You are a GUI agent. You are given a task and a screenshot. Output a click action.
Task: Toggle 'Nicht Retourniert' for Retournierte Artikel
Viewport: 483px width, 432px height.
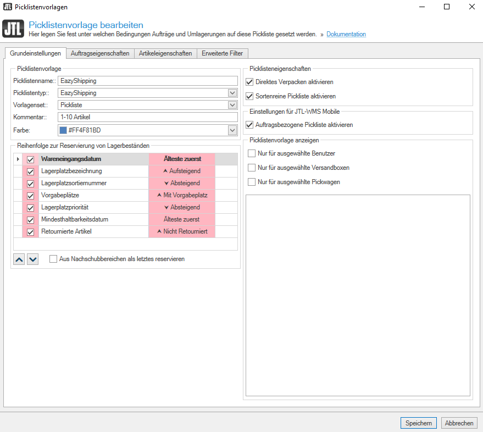(x=181, y=231)
